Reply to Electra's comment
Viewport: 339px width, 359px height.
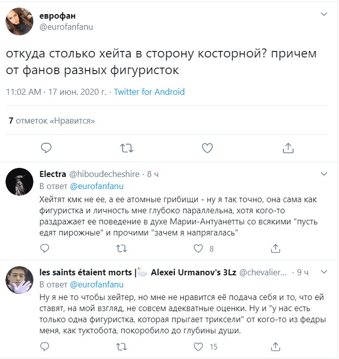[45, 249]
